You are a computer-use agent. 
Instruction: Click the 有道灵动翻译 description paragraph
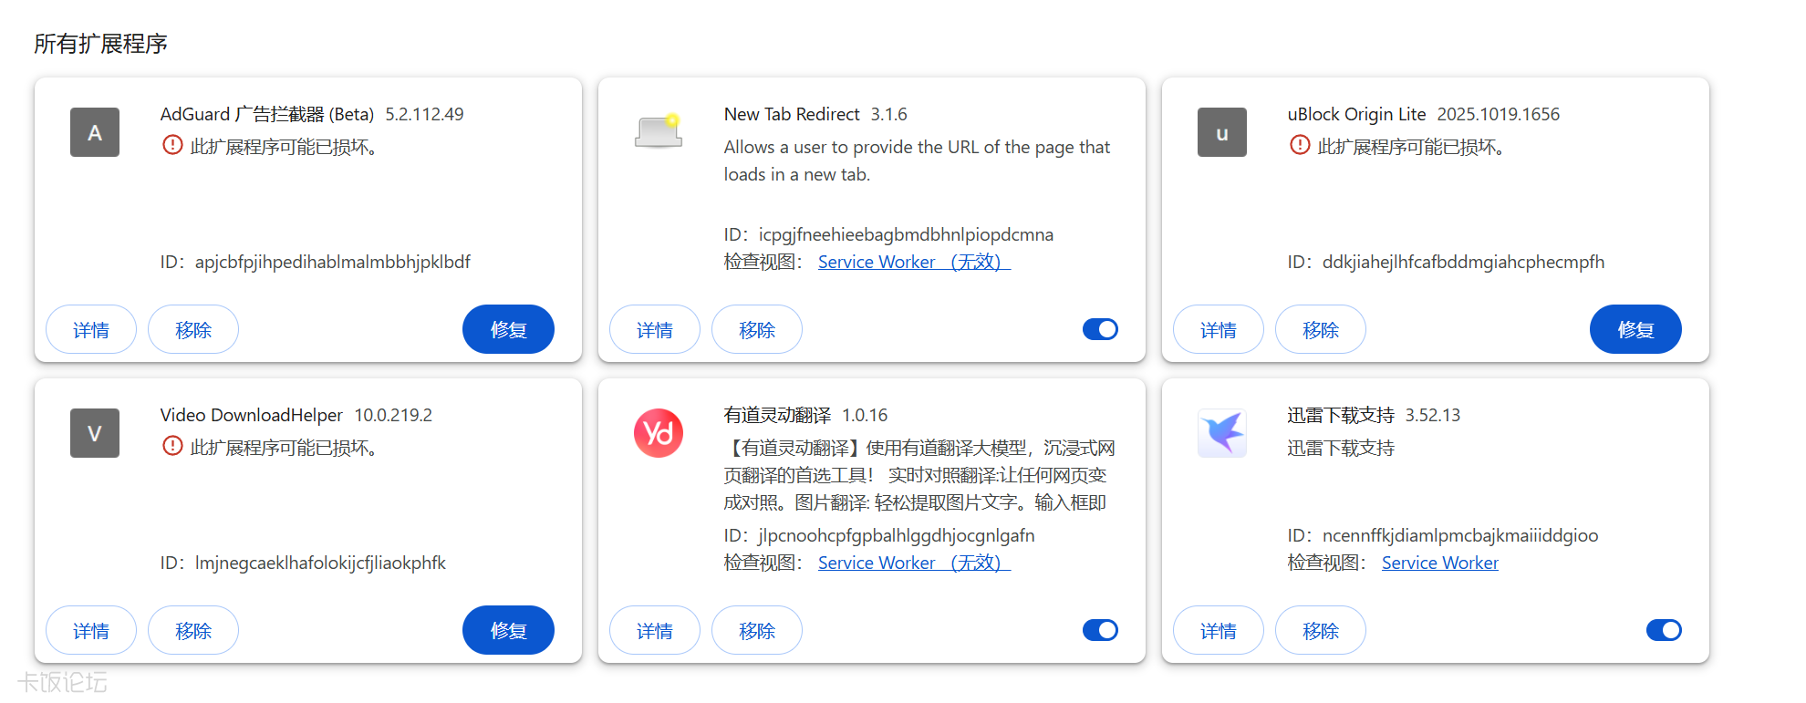pyautogui.click(x=919, y=475)
